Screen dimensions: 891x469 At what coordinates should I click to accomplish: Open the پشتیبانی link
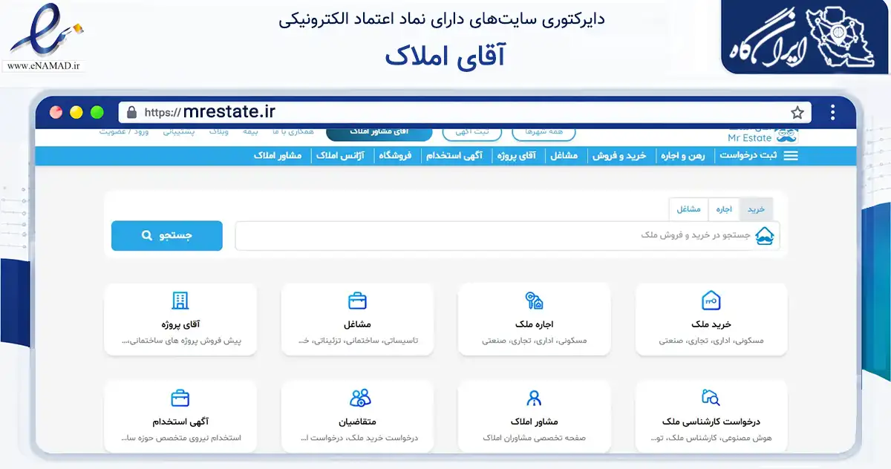click(178, 132)
